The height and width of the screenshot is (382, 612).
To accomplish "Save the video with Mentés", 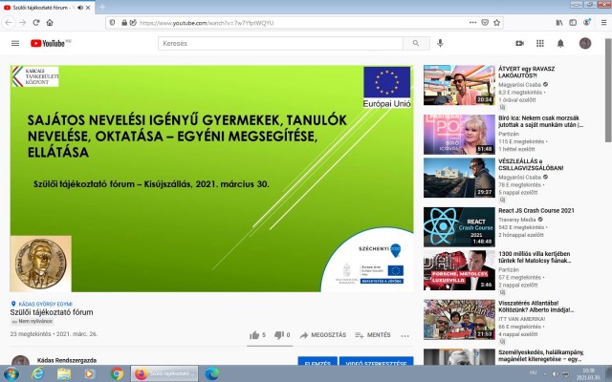I will pos(373,335).
